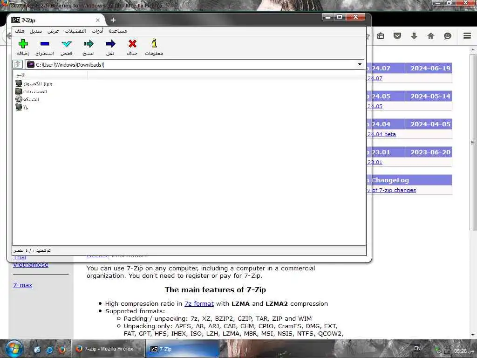Click the folder icon inside the address bar
This screenshot has height=358, width=477.
30,64
